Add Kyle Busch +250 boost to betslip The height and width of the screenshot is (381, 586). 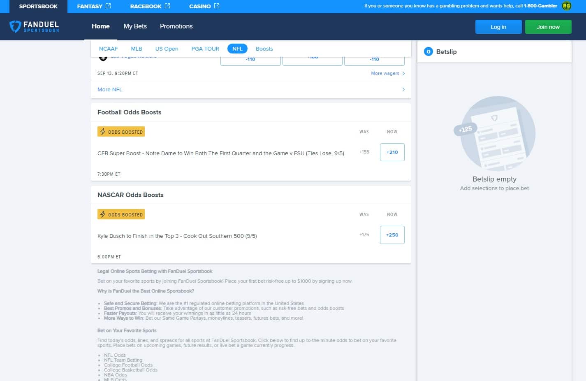[x=392, y=235]
